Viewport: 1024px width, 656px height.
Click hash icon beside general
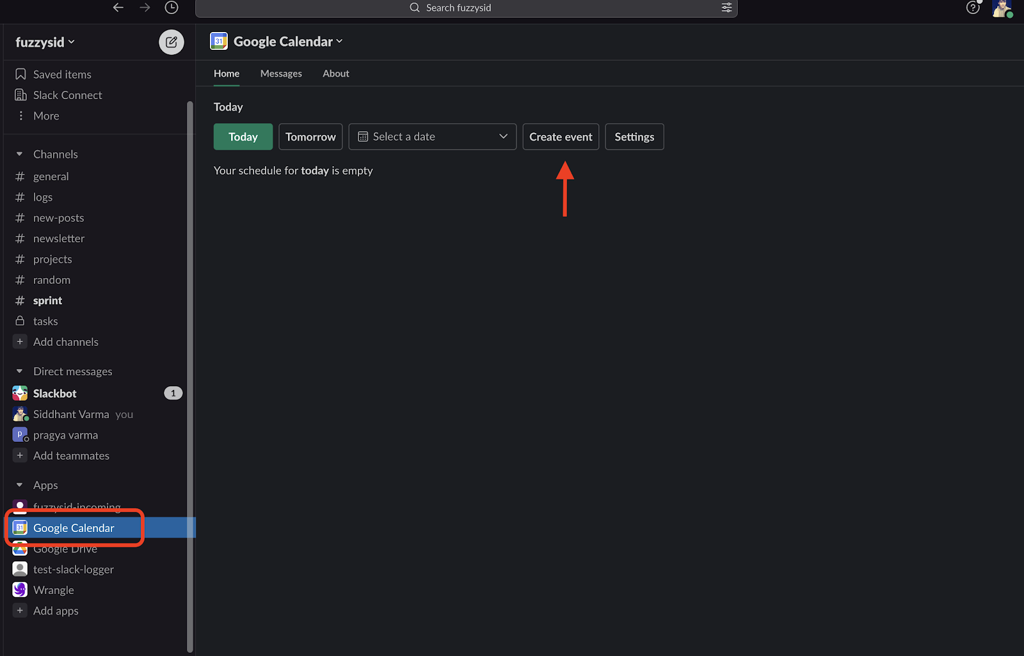coord(20,176)
